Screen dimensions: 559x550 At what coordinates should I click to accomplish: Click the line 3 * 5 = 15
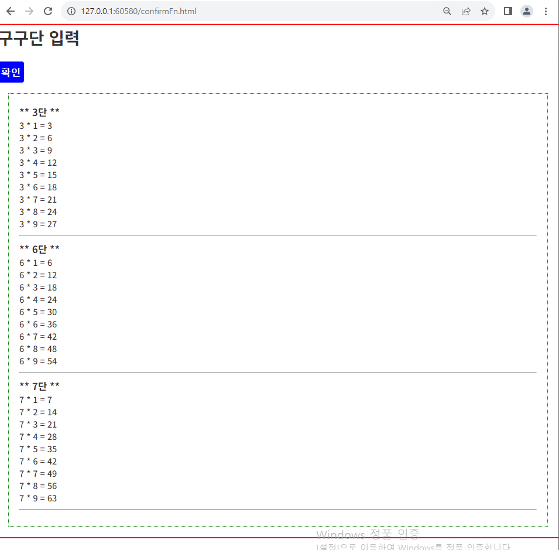[x=38, y=175]
